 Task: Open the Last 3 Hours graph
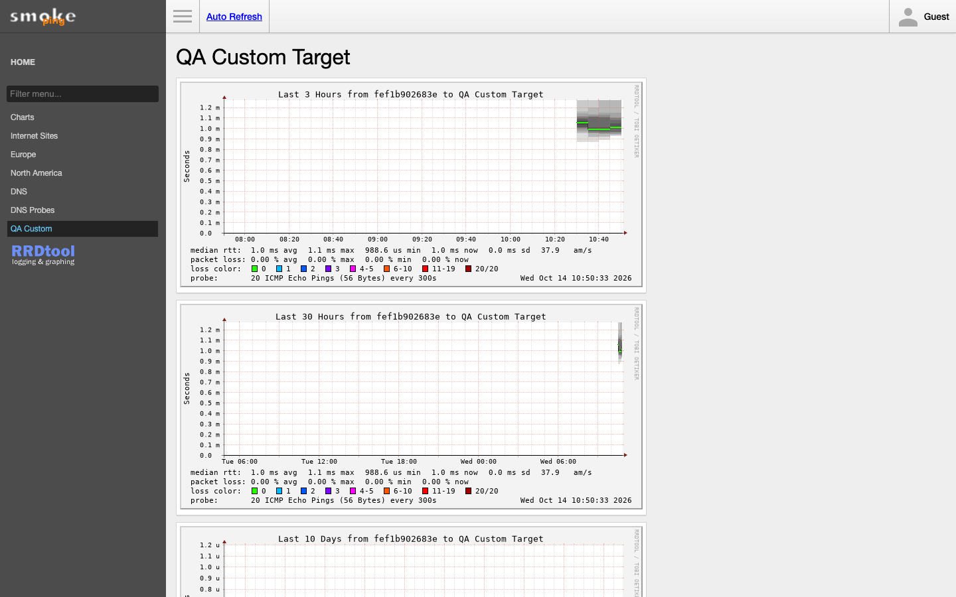point(411,185)
